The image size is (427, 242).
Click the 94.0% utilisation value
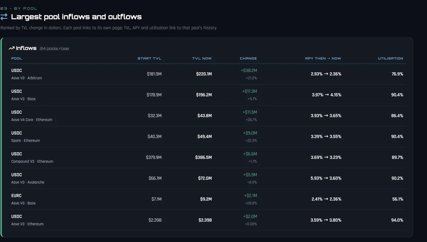coord(397,220)
